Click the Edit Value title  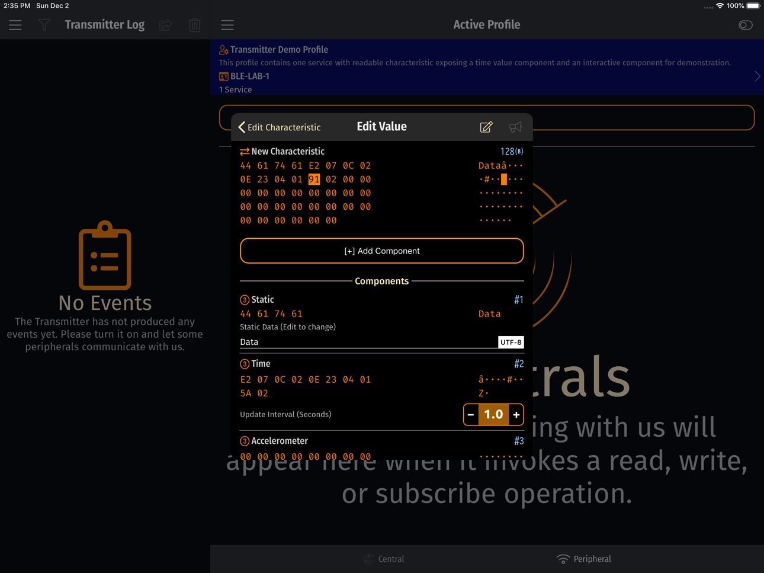[381, 127]
